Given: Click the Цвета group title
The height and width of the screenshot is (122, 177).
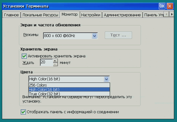Looking at the screenshot, I should click(x=26, y=72).
